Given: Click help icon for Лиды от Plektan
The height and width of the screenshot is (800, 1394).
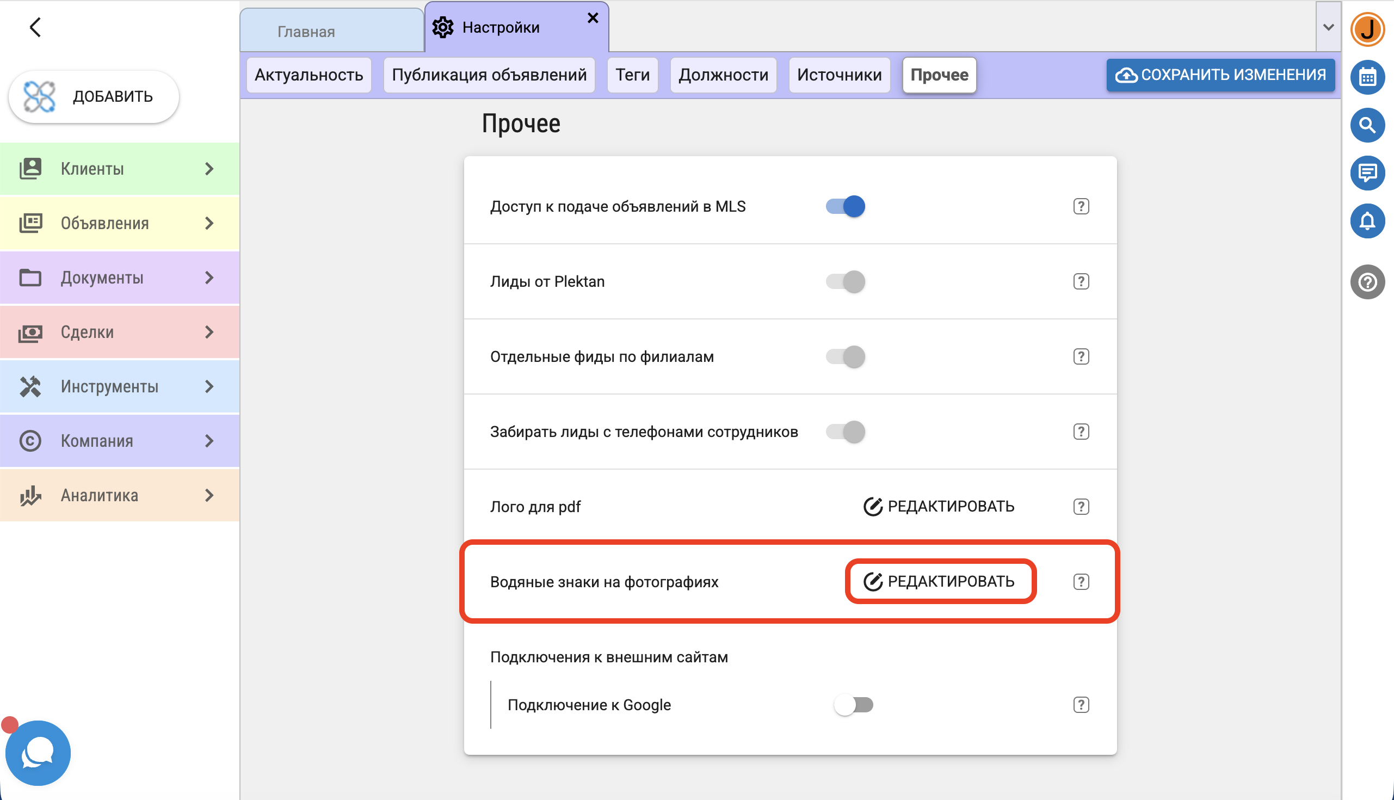Looking at the screenshot, I should [1081, 281].
